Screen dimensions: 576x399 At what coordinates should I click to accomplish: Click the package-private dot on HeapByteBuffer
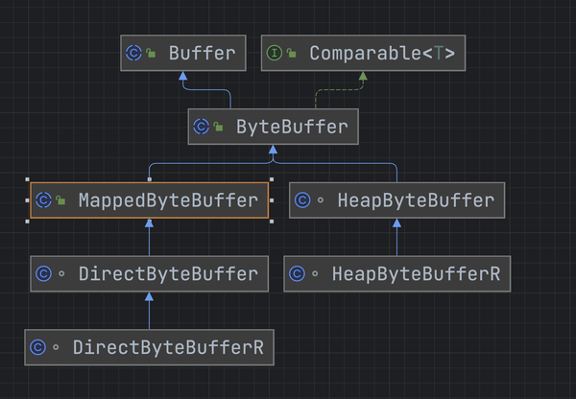(321, 200)
